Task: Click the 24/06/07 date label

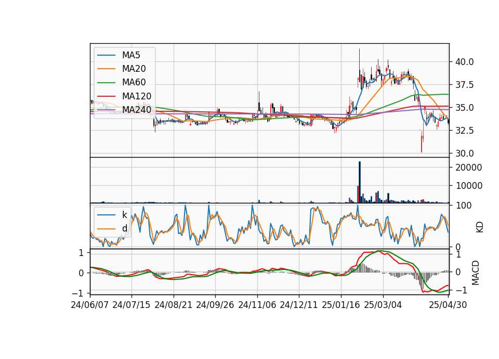Action: point(90,305)
